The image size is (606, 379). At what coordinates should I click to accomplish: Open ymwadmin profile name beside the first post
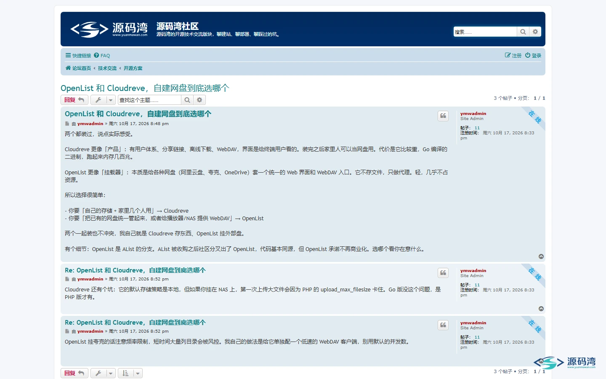point(473,114)
